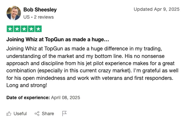Click the US country label

pyautogui.click(x=26, y=17)
